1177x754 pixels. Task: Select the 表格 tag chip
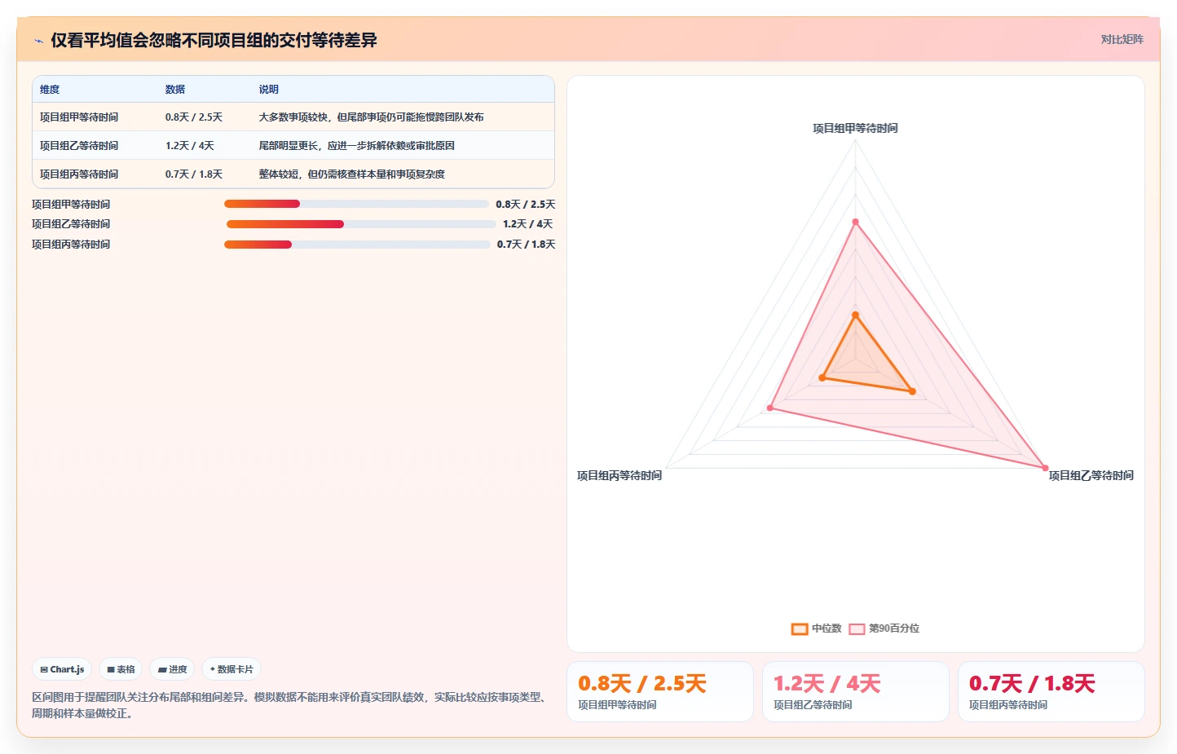tap(121, 669)
